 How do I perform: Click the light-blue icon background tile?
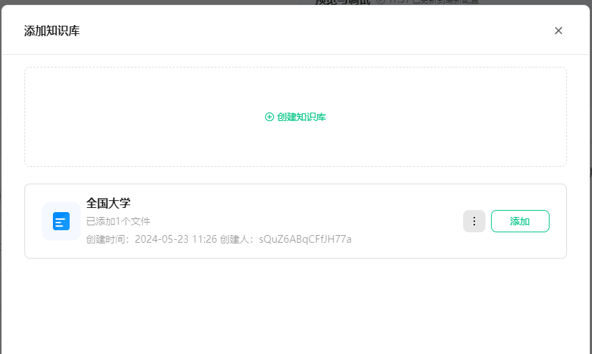[x=61, y=221]
